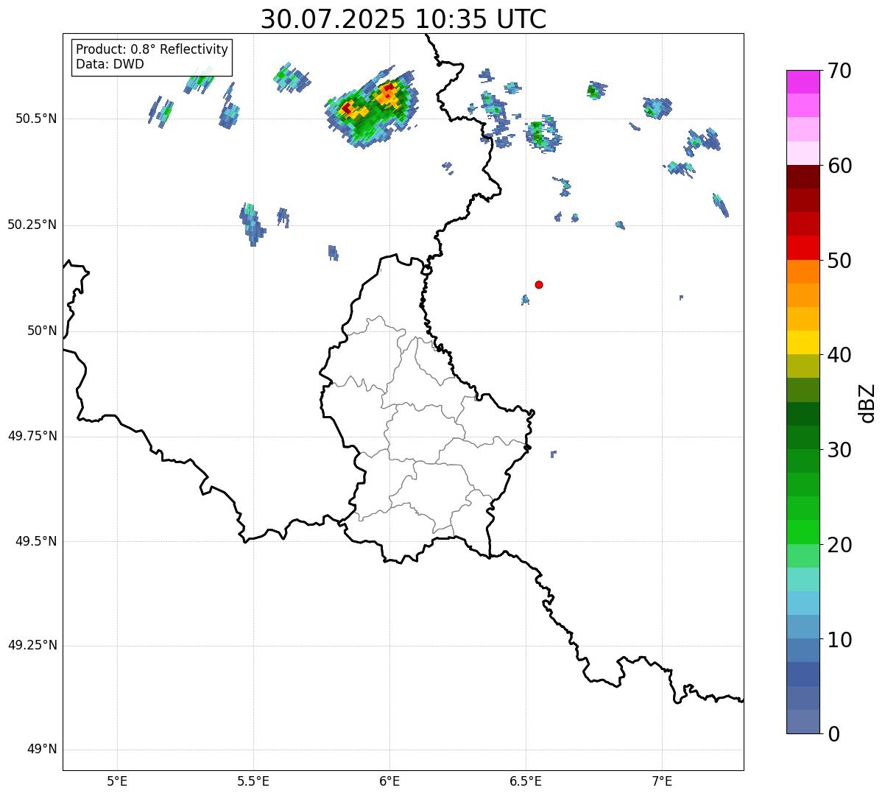Click the olive colorbar segment below 40

pos(803,366)
